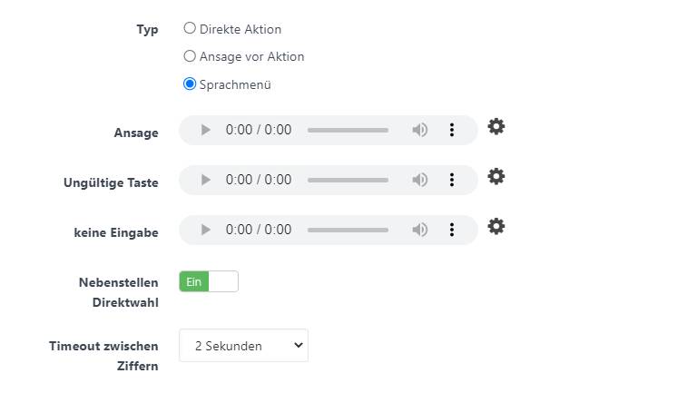677x393 pixels.
Task: Select the Direkte Aktion radio button
Action: point(190,28)
